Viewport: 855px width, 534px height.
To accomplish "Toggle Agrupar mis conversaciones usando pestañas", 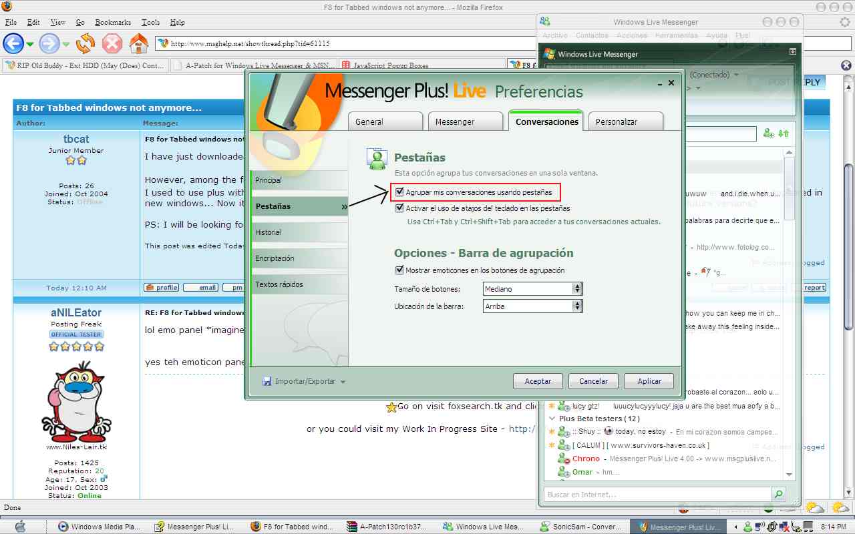I will point(399,192).
